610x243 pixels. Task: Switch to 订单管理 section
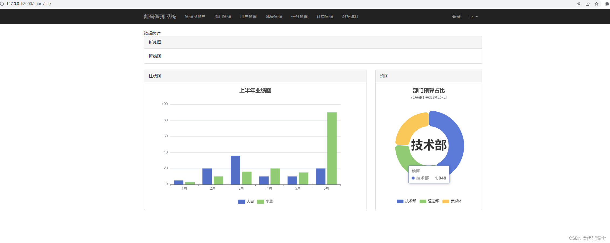coord(325,17)
